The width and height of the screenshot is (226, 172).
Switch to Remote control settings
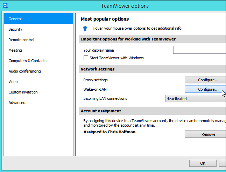point(38,40)
